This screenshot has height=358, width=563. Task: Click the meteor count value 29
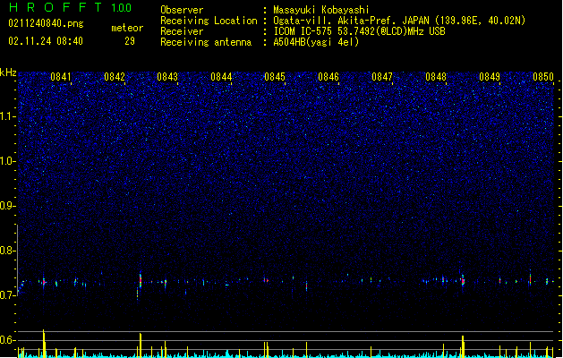(x=130, y=41)
